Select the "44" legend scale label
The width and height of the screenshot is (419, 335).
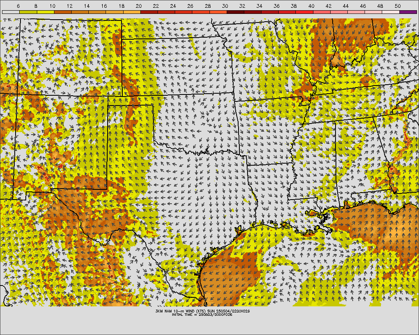[345, 6]
